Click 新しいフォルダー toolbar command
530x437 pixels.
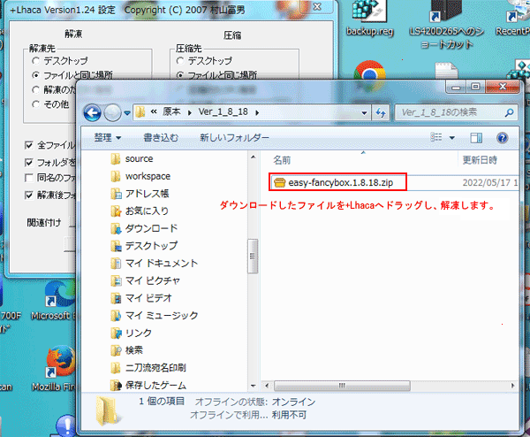click(234, 138)
